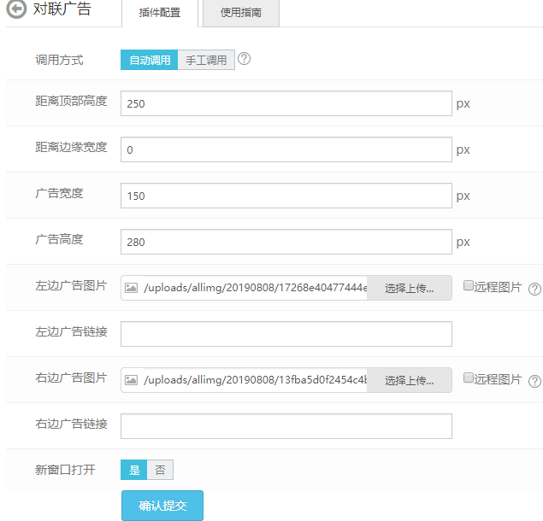543x521 pixels.
Task: Click the 左边广告图片 path field
Action: click(x=255, y=288)
